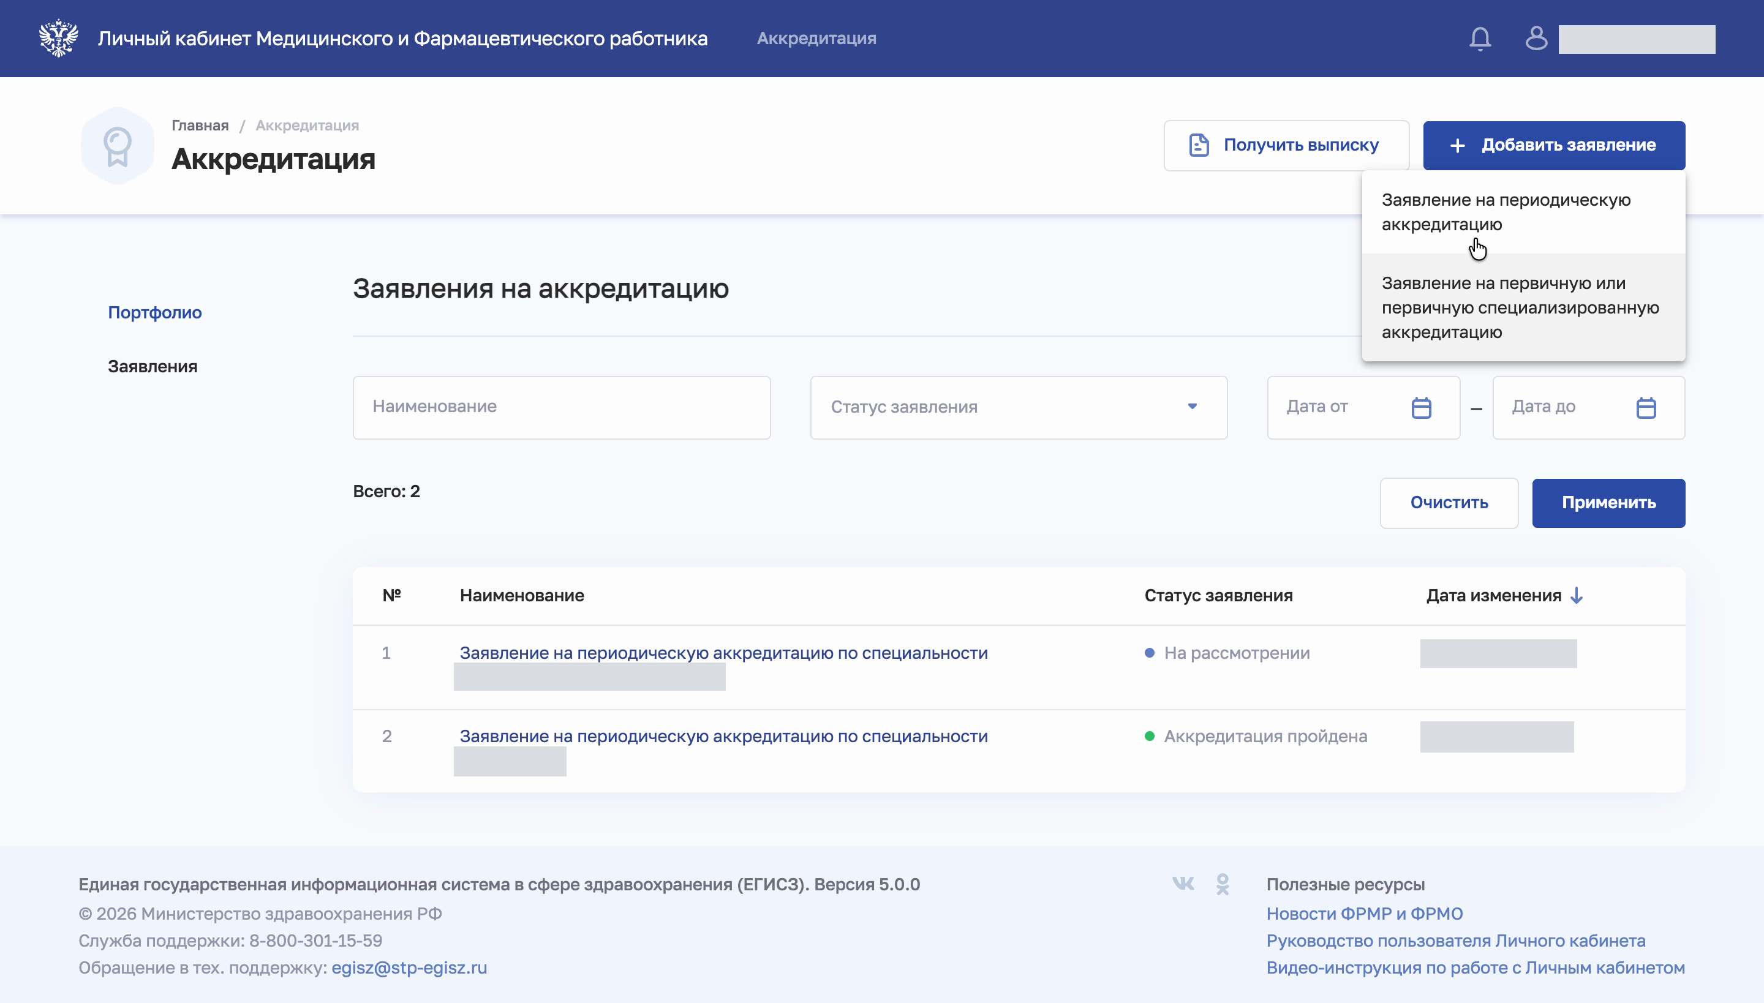
Task: Expand the Статус заявления dropdown
Action: (1019, 408)
